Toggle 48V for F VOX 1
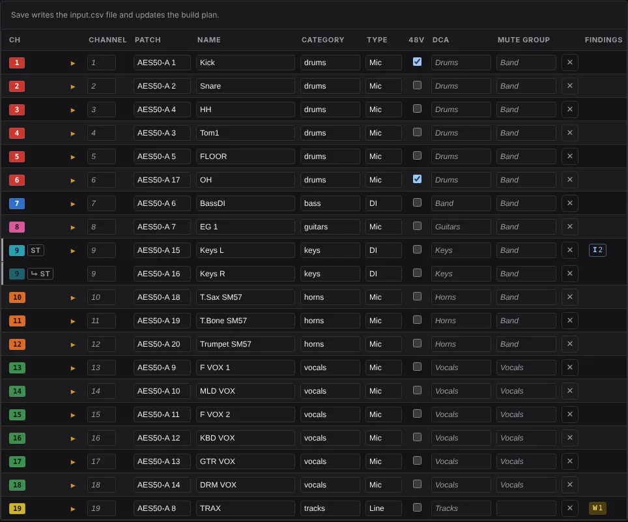Image resolution: width=628 pixels, height=522 pixels. pyautogui.click(x=417, y=367)
